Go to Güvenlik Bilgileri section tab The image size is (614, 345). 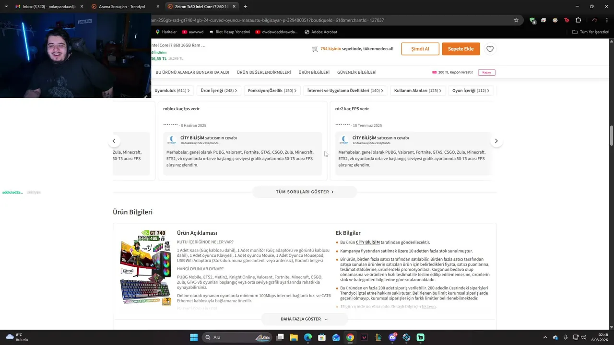pos(356,72)
